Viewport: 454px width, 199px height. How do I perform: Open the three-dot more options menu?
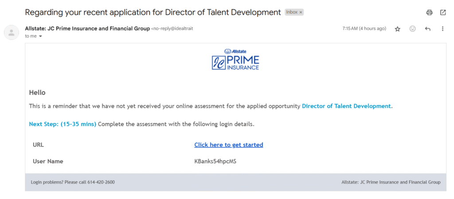[442, 29]
